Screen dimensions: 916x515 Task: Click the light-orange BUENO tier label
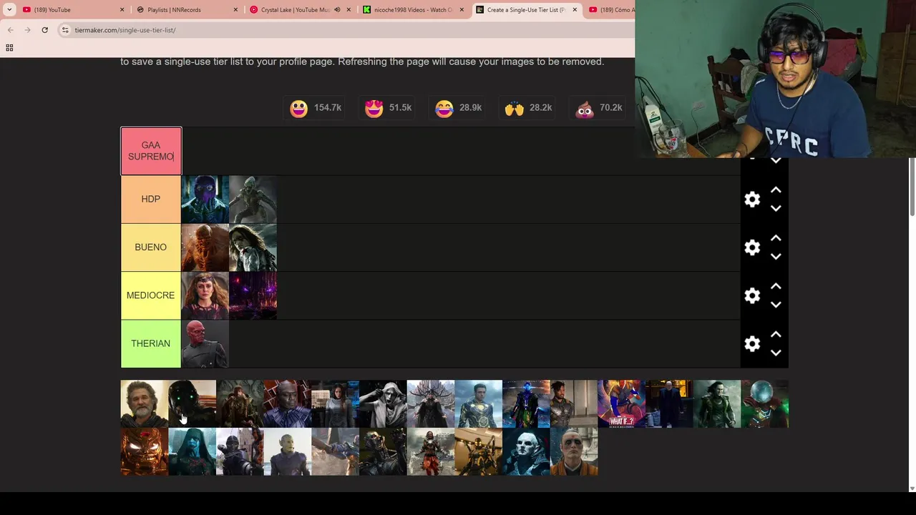point(151,247)
